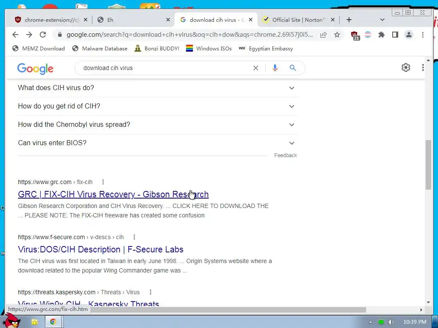
Task: Open GRC FIX-CIH Virus Recovery link
Action: tap(113, 194)
